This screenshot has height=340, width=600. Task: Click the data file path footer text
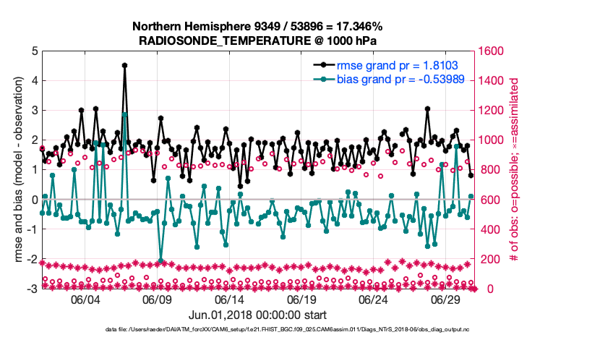pyautogui.click(x=257, y=329)
